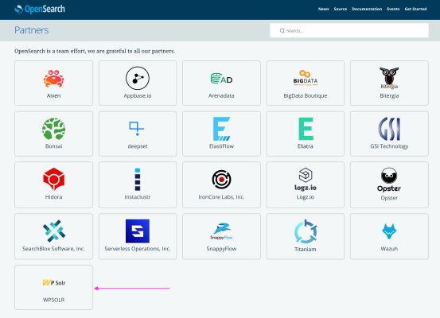
Task: Open the Opster caption link
Action: (389, 198)
